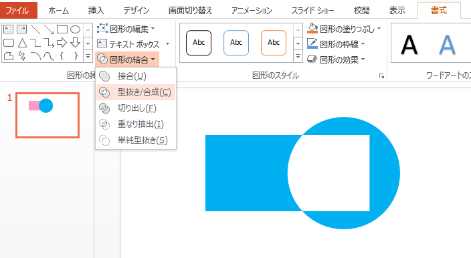The width and height of the screenshot is (471, 258).
Task: Pick the straight line shape
Action: 35,29
